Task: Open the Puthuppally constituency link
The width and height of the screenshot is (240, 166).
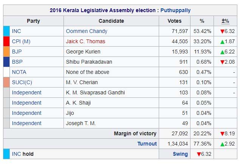Action: pyautogui.click(x=175, y=10)
